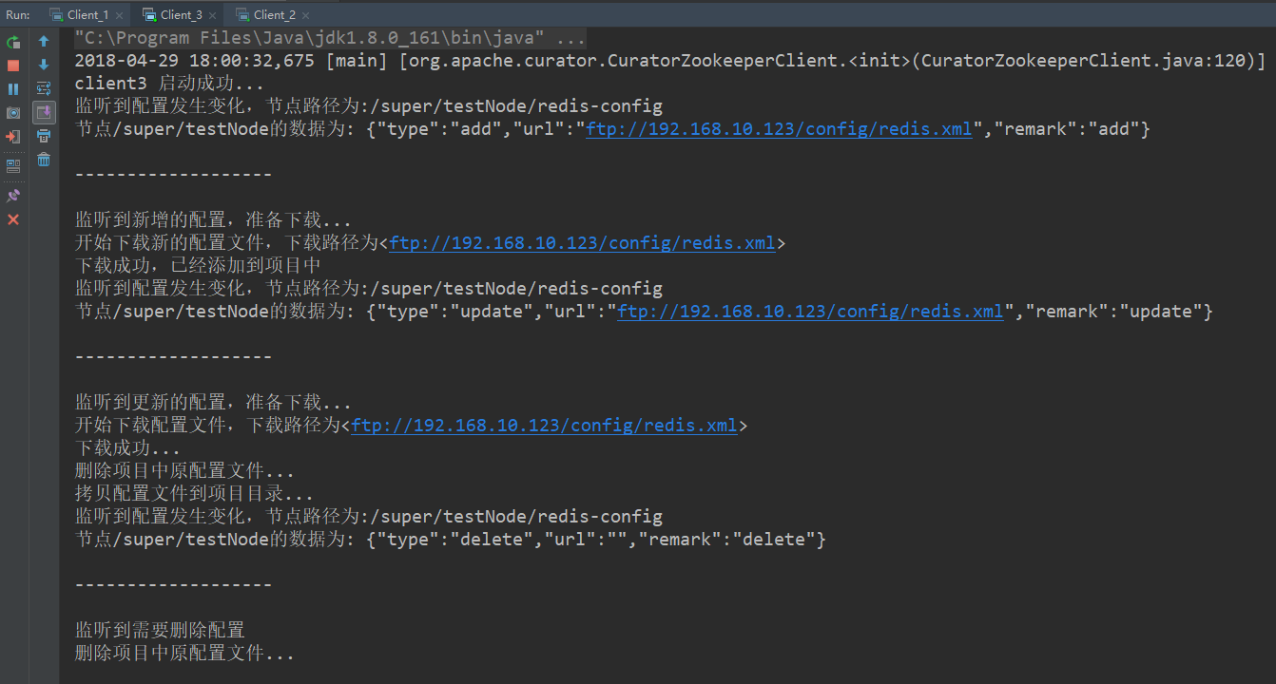The image size is (1276, 684).
Task: Click the java.exe command line at top
Action: (330, 38)
